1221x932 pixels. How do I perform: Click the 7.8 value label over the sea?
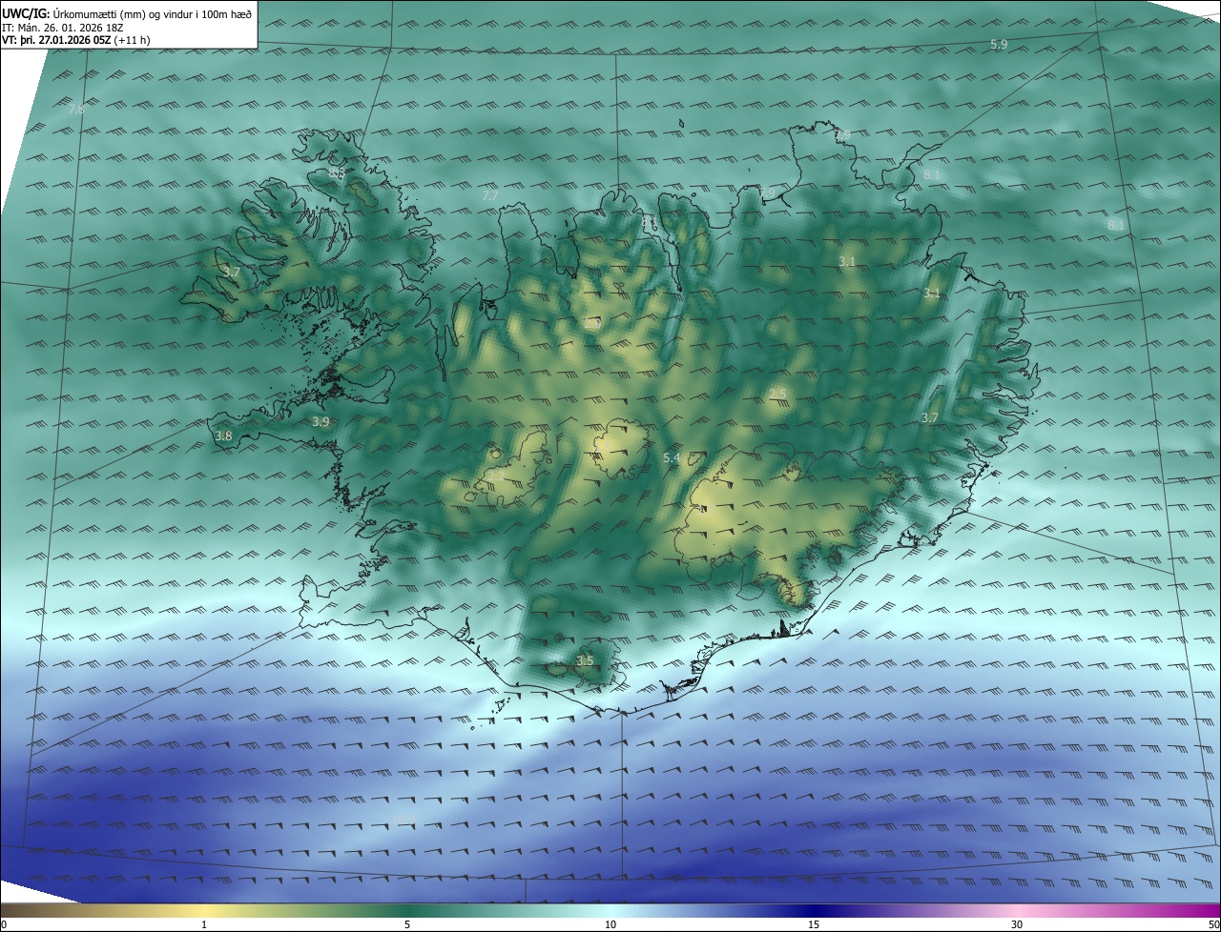(76, 110)
